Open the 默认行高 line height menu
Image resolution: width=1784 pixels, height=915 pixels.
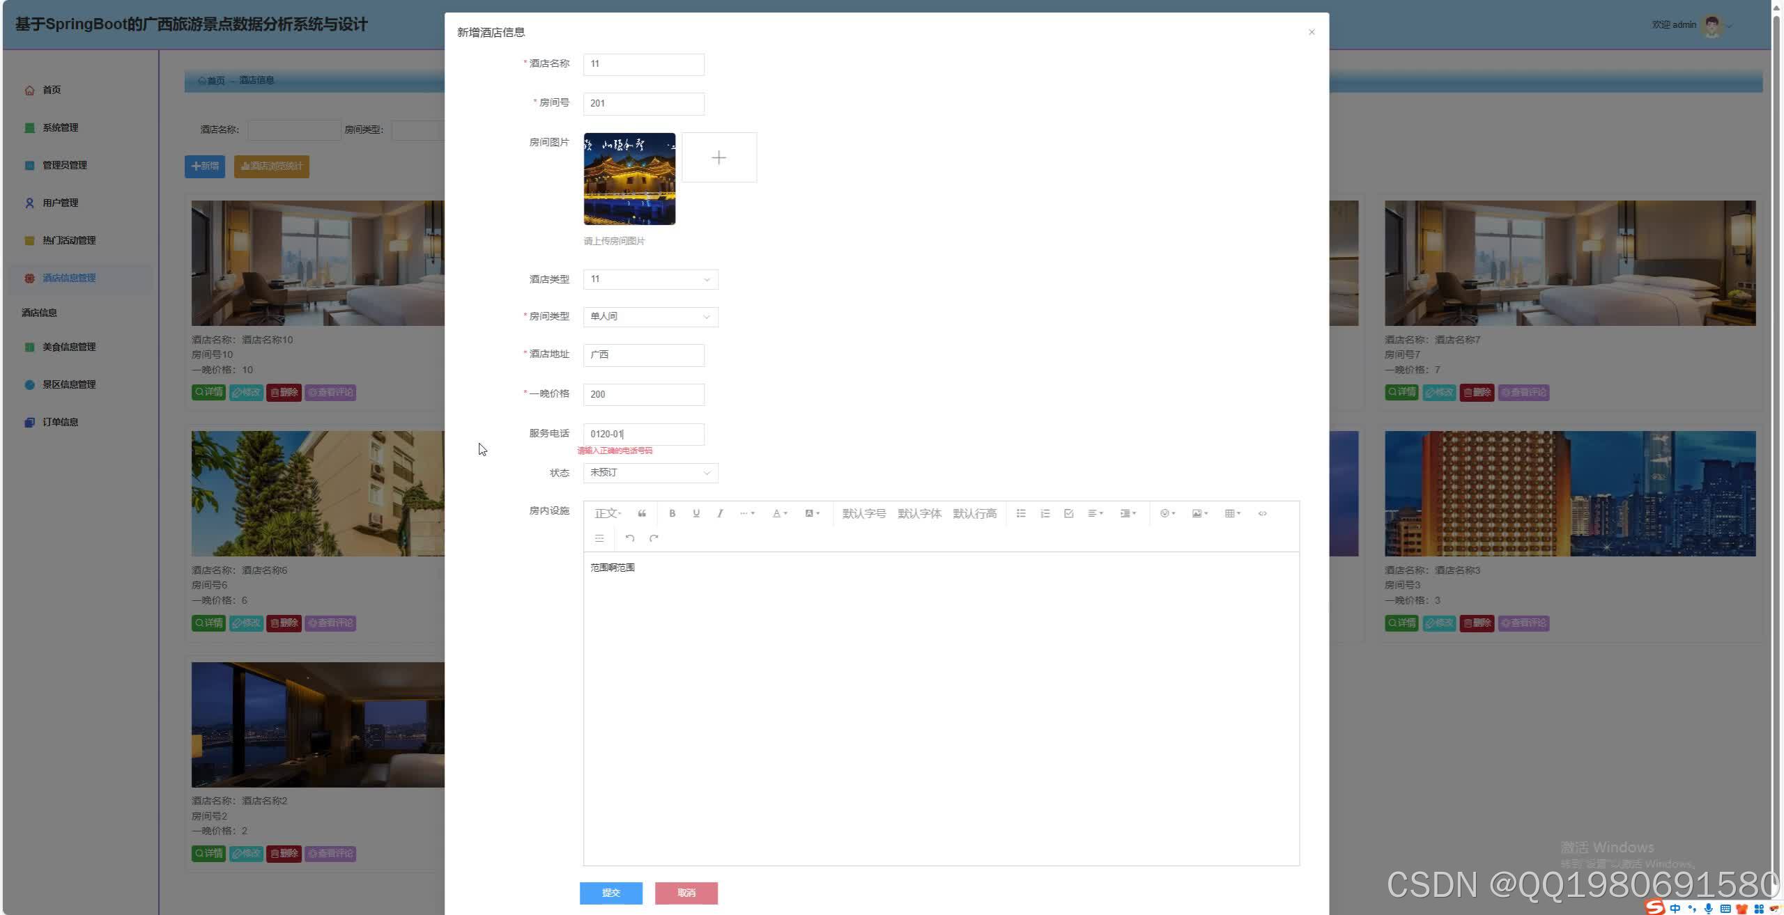[x=974, y=513]
